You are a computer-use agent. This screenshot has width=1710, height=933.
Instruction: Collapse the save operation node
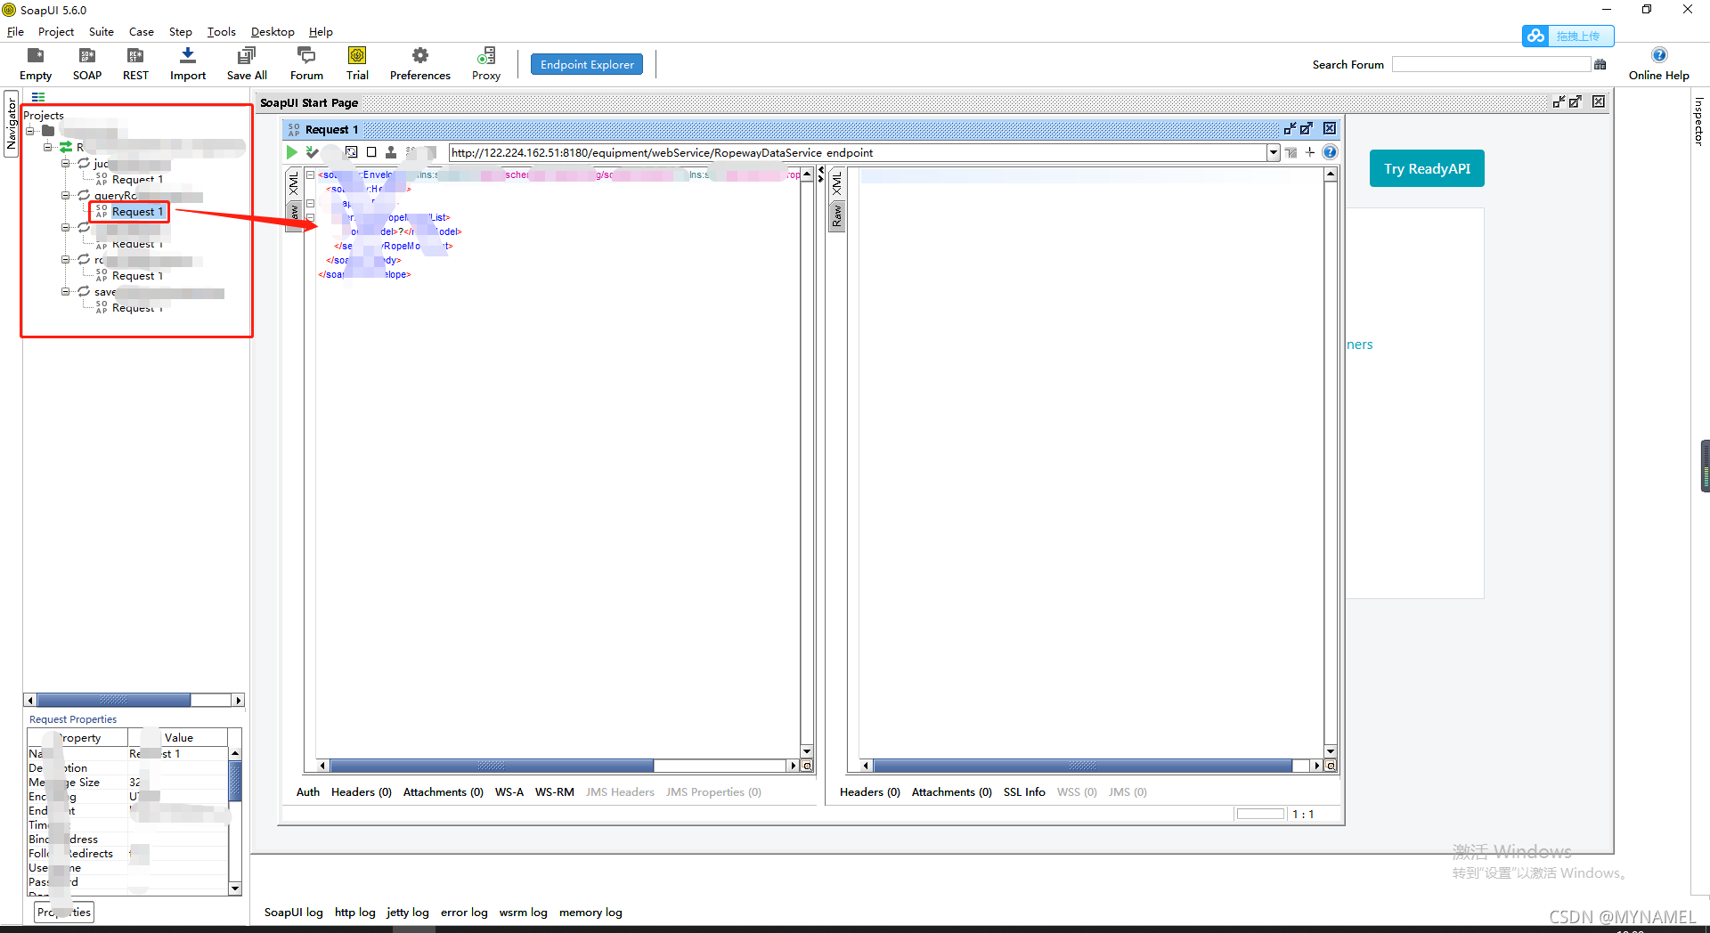65,292
